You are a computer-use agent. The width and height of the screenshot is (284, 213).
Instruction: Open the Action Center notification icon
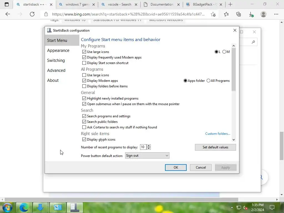[272, 207]
